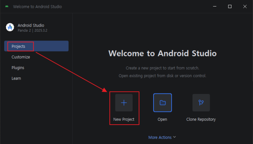
Task: Minimize the Welcome window
Action: point(215,6)
